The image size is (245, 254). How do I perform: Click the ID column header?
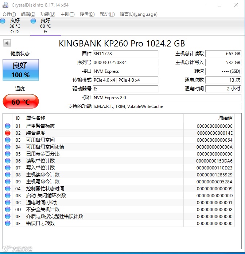point(18,118)
